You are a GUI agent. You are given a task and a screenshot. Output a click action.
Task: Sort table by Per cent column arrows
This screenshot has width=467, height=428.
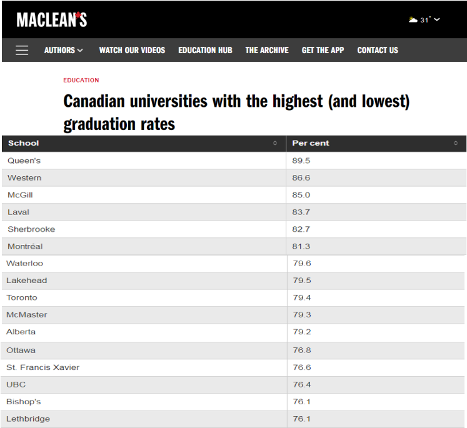456,144
